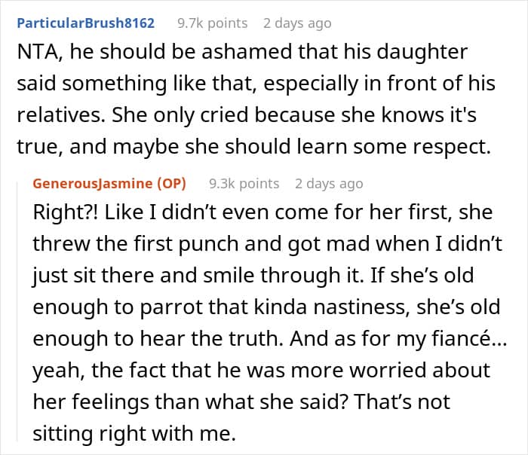Click the 9.3k points score
This screenshot has width=528, height=455.
click(x=244, y=184)
